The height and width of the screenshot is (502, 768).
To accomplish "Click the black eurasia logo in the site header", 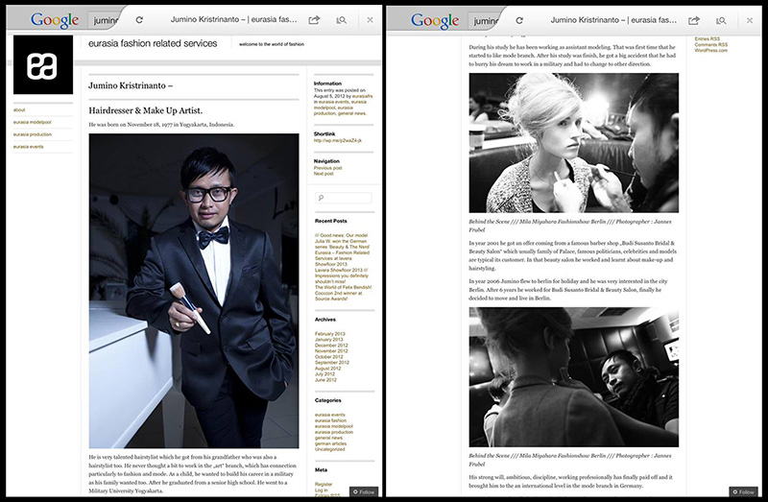I will point(42,65).
